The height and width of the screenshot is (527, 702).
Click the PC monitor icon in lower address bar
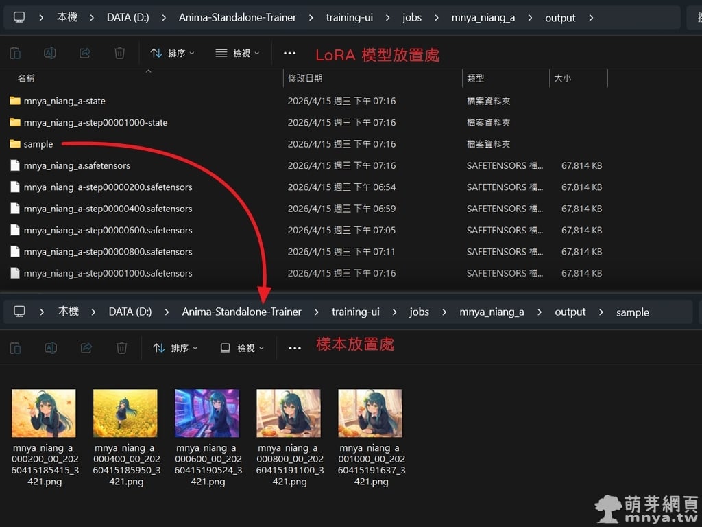coord(19,312)
